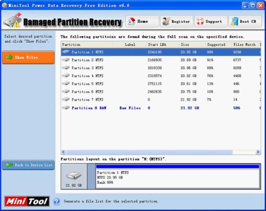Click the blue help question mark icon
Screen dimensions: 266x211
tap(56, 201)
